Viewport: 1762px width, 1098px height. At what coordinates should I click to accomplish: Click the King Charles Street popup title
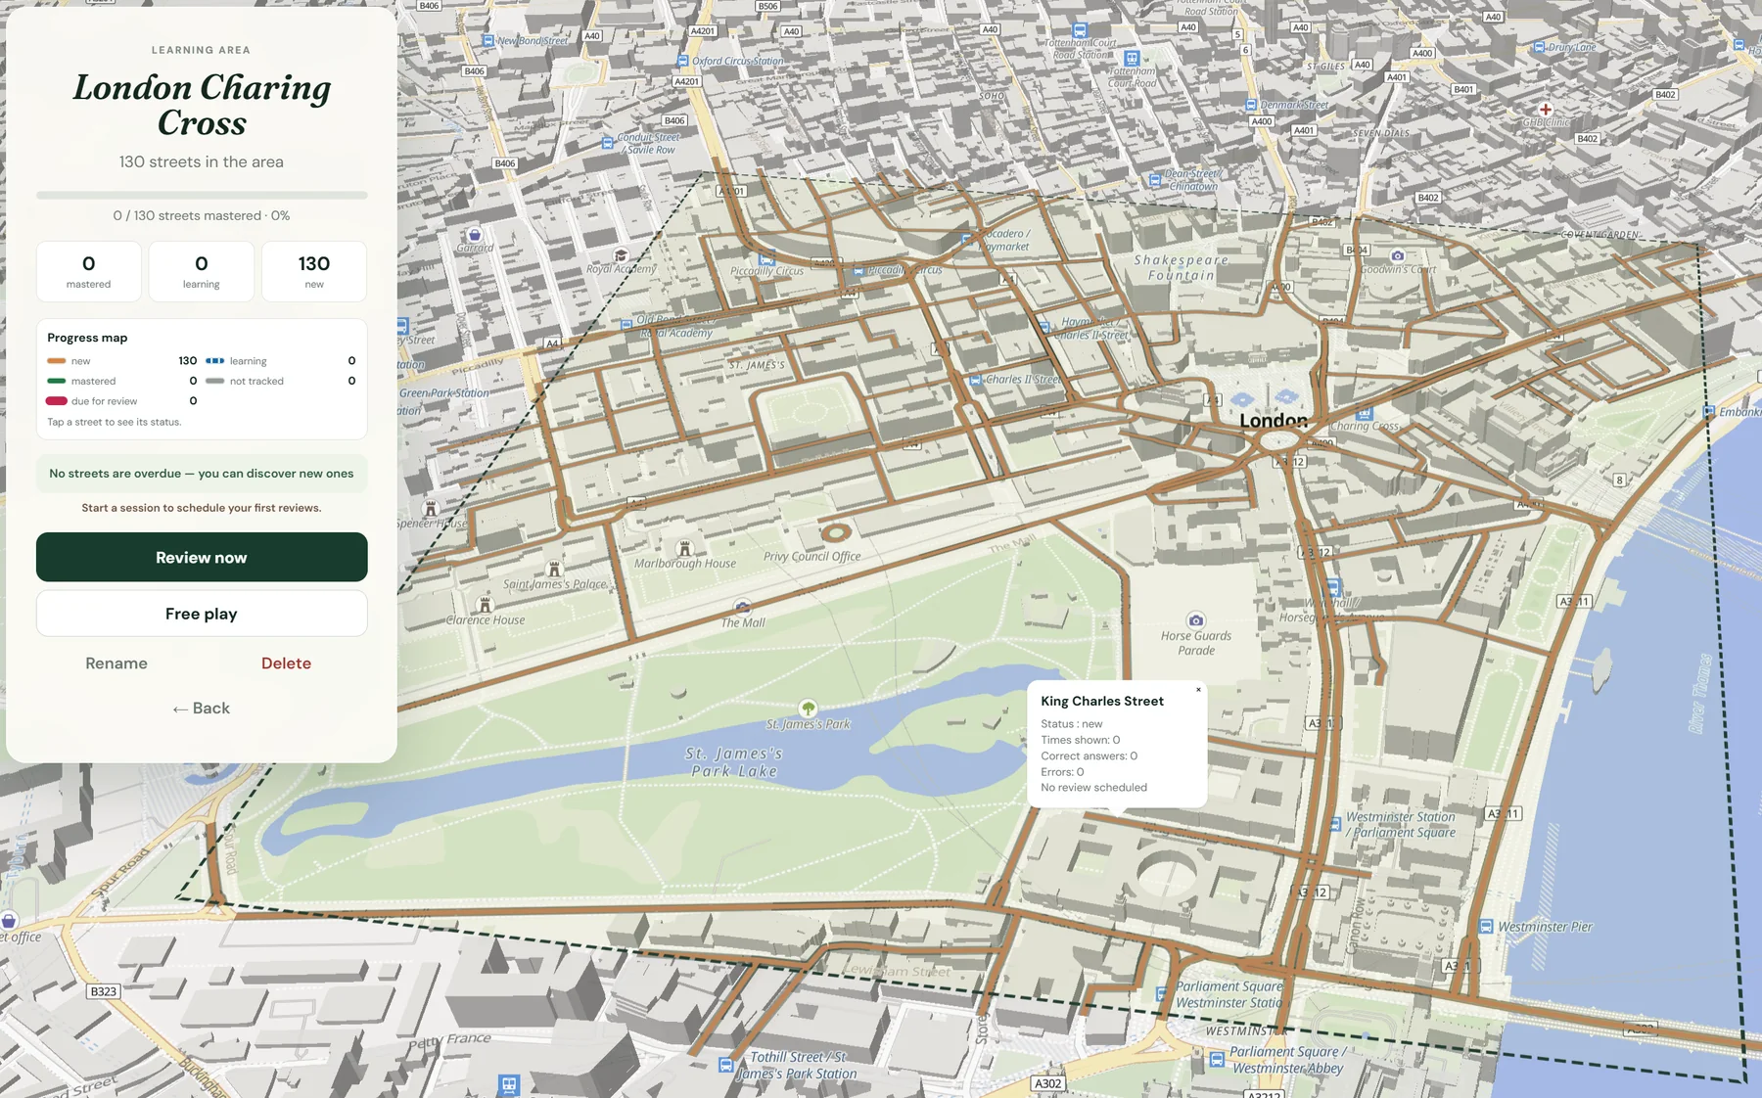pos(1102,701)
